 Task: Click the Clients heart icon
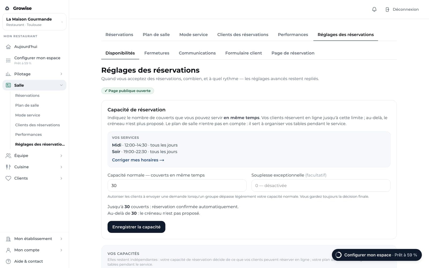[8, 178]
